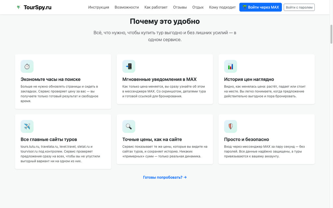This screenshot has width=333, height=208.
Task: Click the airplane icon for сайты туров
Action: (x=27, y=126)
